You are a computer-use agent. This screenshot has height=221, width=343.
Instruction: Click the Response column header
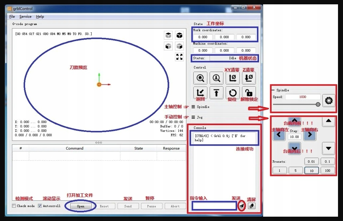pos(171,148)
